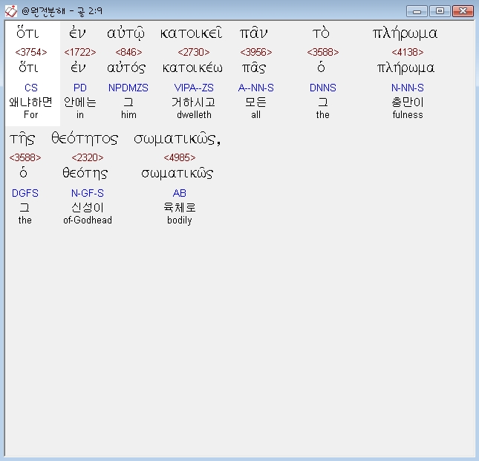
Task: Click Strong's number <2320>
Action: tap(88, 158)
